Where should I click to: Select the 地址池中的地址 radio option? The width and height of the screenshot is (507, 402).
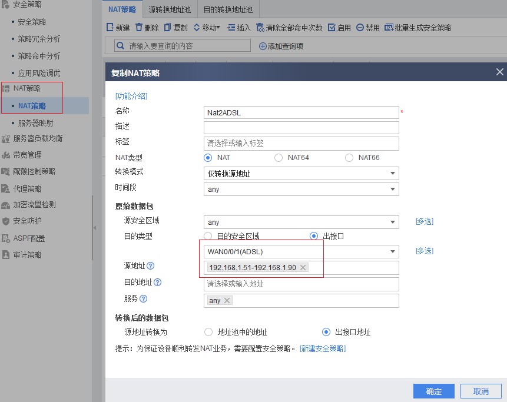(208, 331)
